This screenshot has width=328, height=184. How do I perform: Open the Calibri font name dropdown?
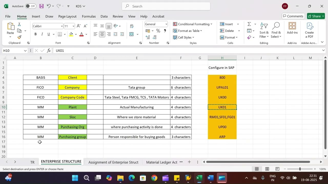pos(62,26)
